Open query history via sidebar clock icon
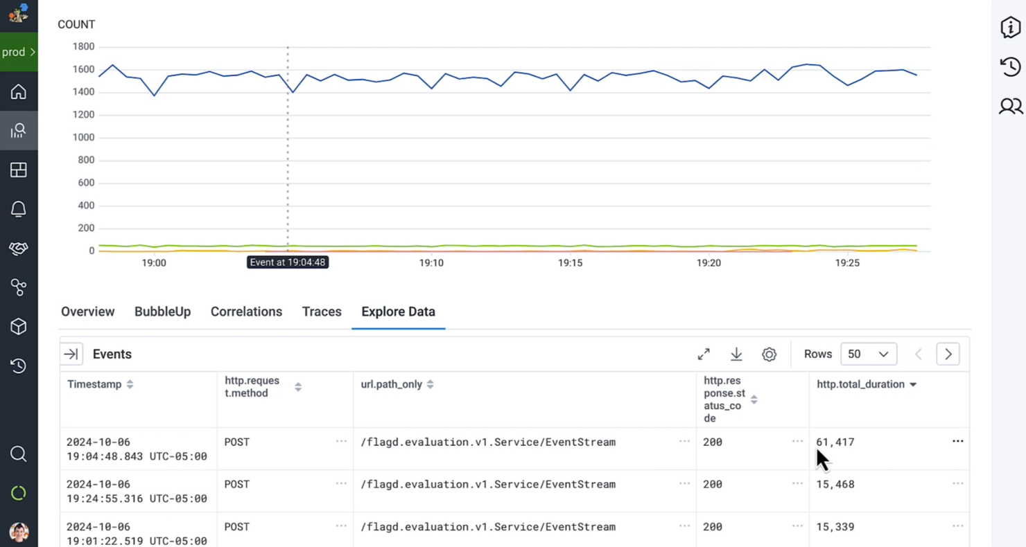 [x=19, y=366]
